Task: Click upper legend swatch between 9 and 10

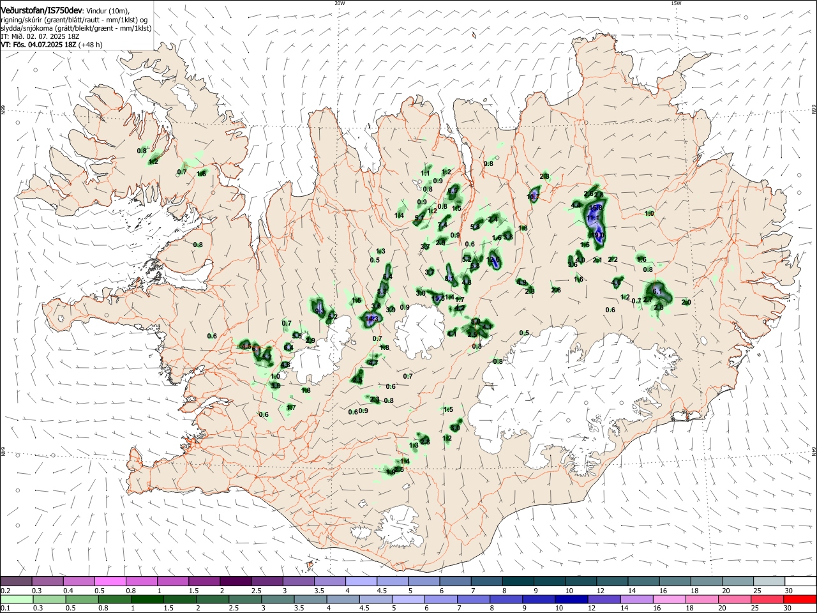Action: (548, 581)
